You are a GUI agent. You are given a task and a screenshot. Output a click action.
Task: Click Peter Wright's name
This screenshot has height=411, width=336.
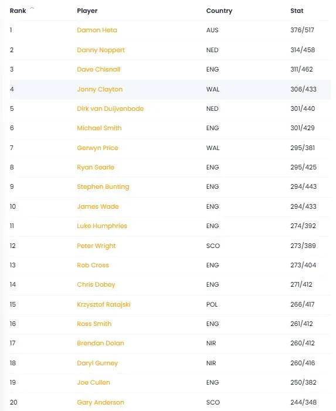click(96, 246)
